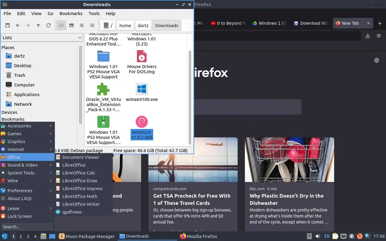Switch to the Download Win tab in Firefox

[312, 23]
